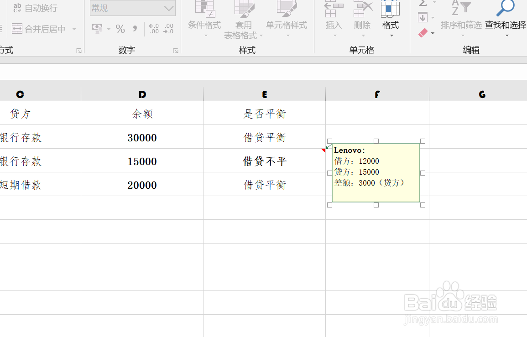Screen dimensions: 527x337
Task: Click the AutoSum sigma icon
Action: 423,3
